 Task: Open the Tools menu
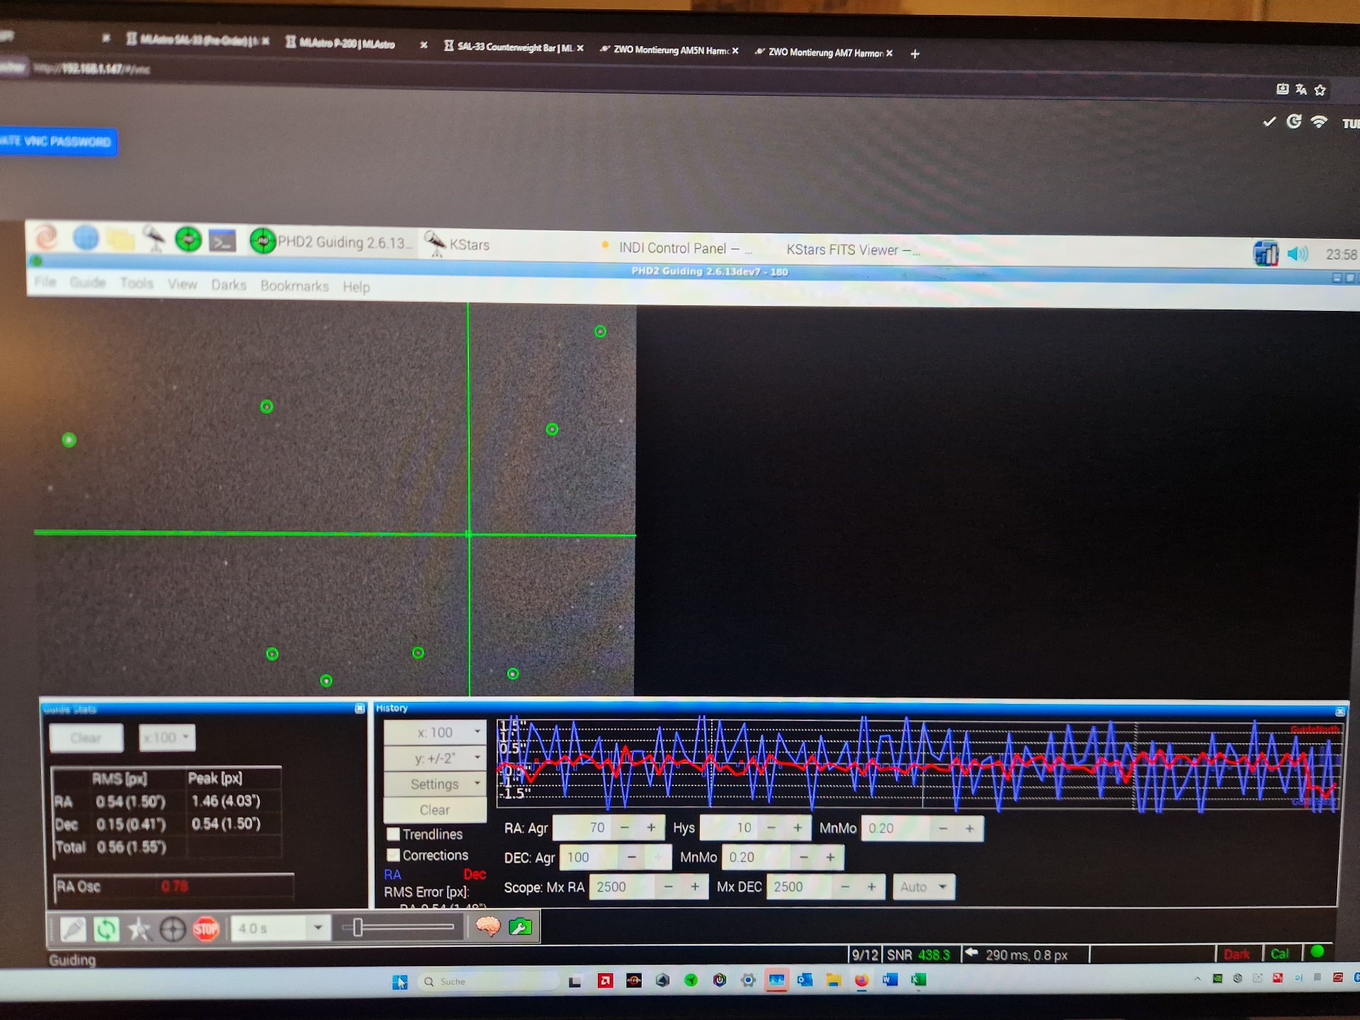click(x=137, y=283)
